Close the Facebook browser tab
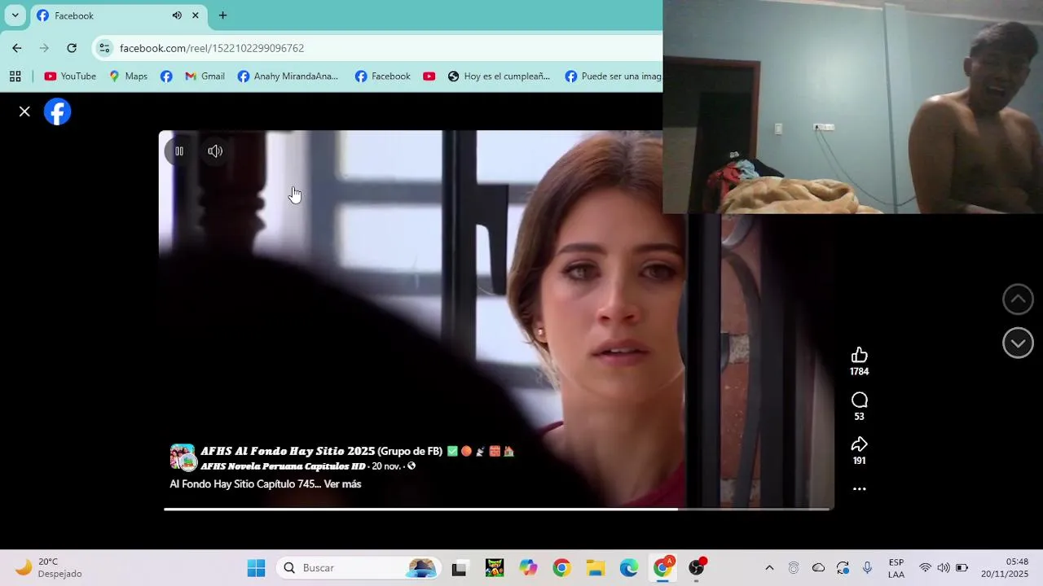The height and width of the screenshot is (586, 1043). pyautogui.click(x=196, y=15)
